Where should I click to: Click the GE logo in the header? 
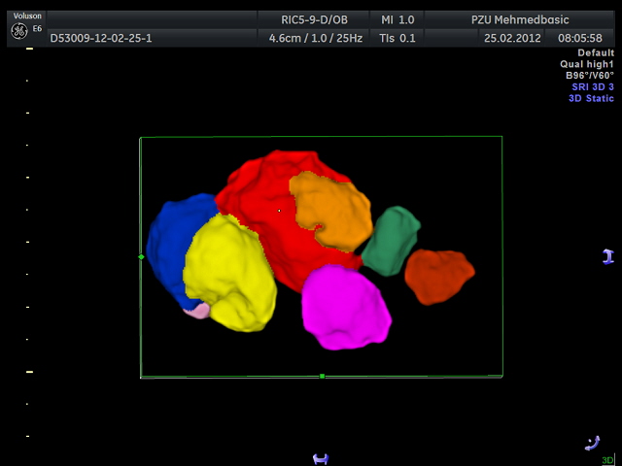point(19,33)
